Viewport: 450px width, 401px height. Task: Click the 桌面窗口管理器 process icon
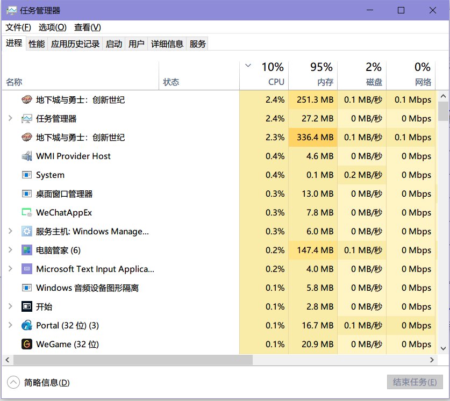(x=27, y=194)
